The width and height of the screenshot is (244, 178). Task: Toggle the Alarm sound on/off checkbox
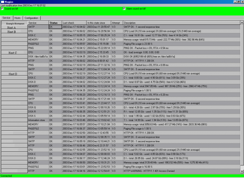pyautogui.click(x=124, y=8)
